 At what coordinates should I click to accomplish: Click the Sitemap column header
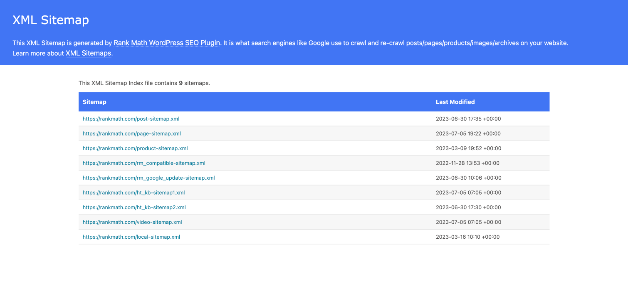94,101
